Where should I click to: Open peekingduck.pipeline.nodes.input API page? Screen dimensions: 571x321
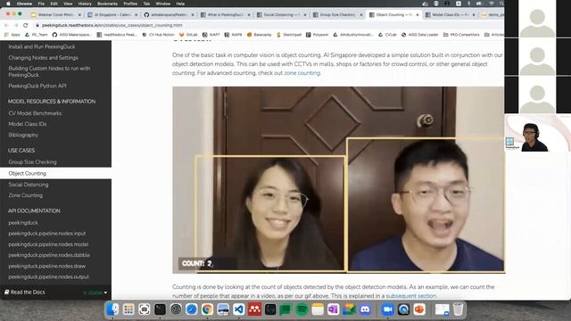(47, 234)
